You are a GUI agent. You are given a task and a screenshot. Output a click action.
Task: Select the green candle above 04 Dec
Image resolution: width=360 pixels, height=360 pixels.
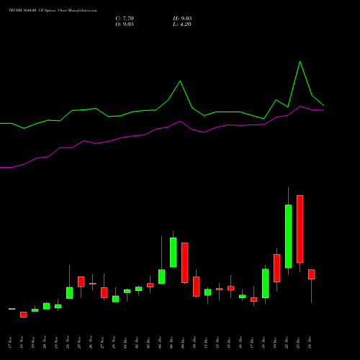(x=162, y=276)
